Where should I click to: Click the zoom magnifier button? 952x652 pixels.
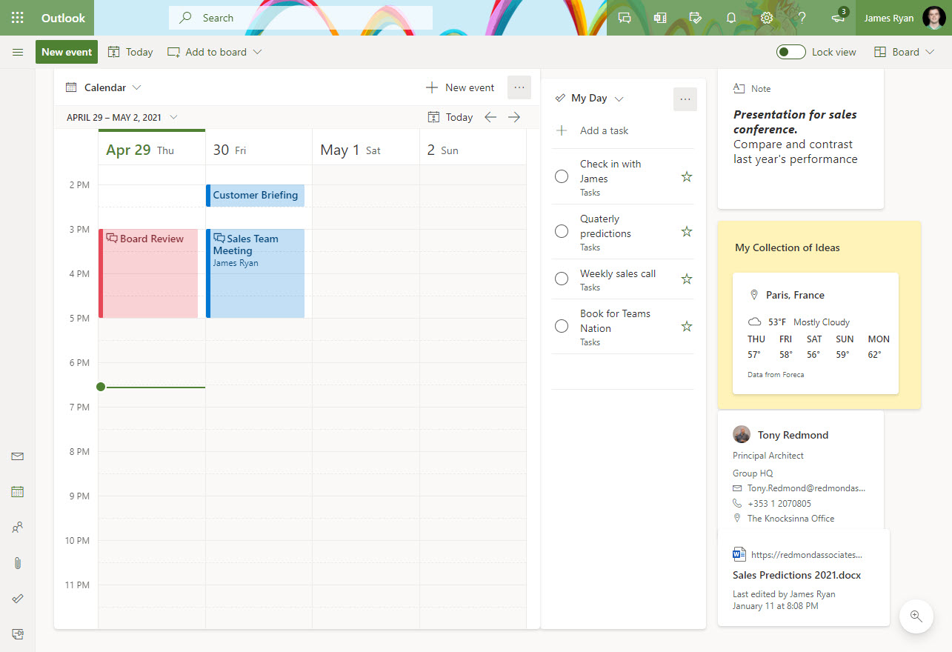pyautogui.click(x=916, y=616)
